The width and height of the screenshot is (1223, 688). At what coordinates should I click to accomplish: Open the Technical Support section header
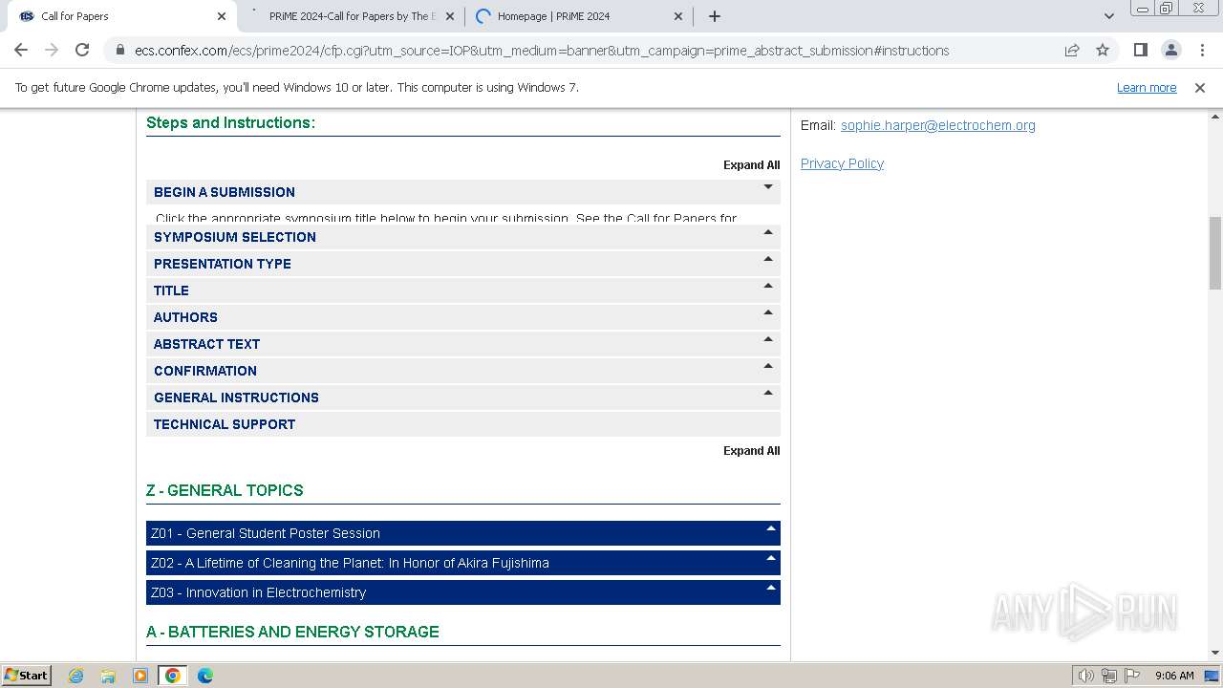click(x=463, y=424)
